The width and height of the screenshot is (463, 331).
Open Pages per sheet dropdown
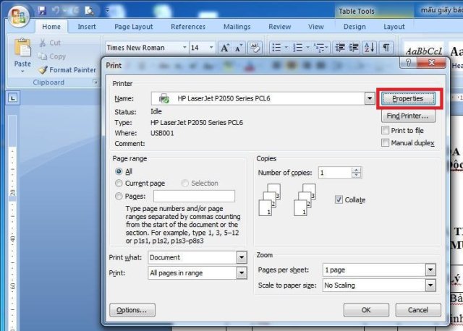[430, 270]
